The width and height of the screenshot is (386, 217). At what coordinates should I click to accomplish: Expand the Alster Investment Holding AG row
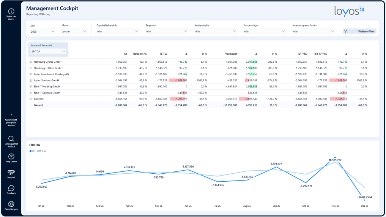point(30,74)
